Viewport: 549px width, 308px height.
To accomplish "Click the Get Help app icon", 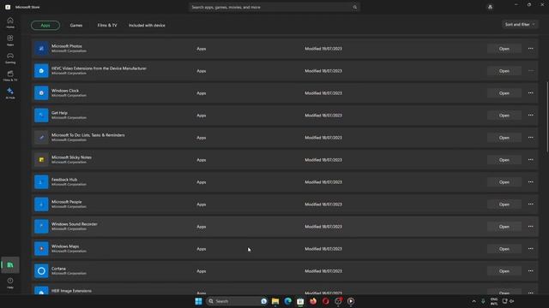I will (41, 115).
